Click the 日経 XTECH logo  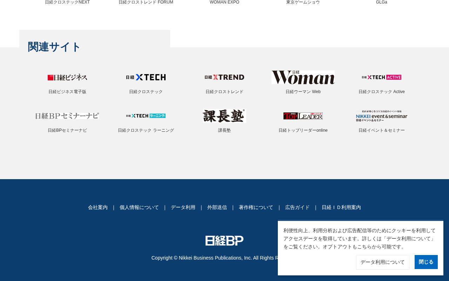[x=146, y=77]
